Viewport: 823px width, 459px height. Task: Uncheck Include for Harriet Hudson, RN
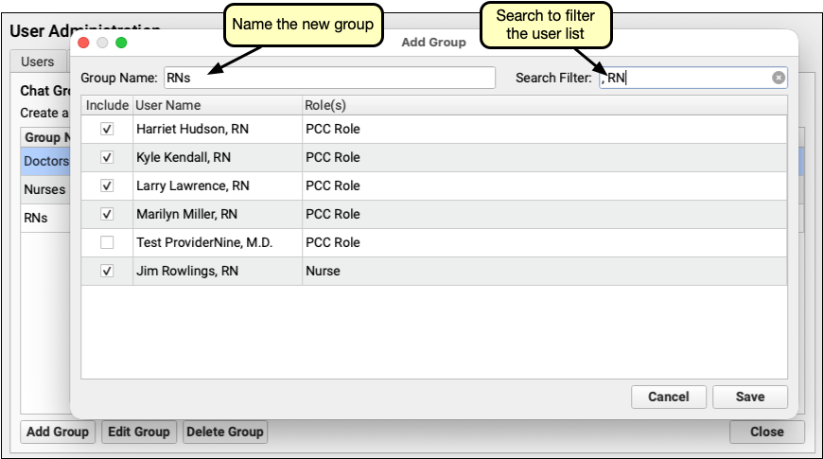[x=107, y=129]
